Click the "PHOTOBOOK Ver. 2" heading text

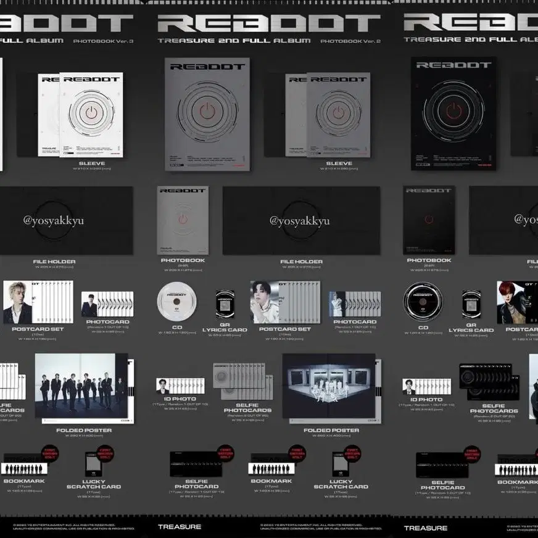pyautogui.click(x=350, y=41)
